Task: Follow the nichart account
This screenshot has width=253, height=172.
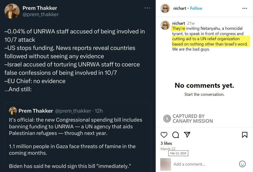Action: [x=196, y=8]
